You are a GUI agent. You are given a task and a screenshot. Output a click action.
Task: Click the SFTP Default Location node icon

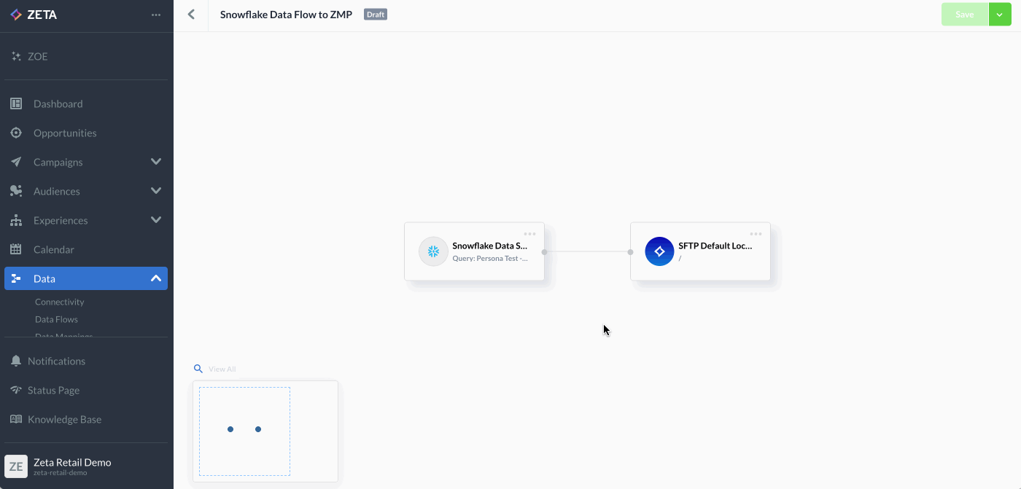click(x=659, y=251)
